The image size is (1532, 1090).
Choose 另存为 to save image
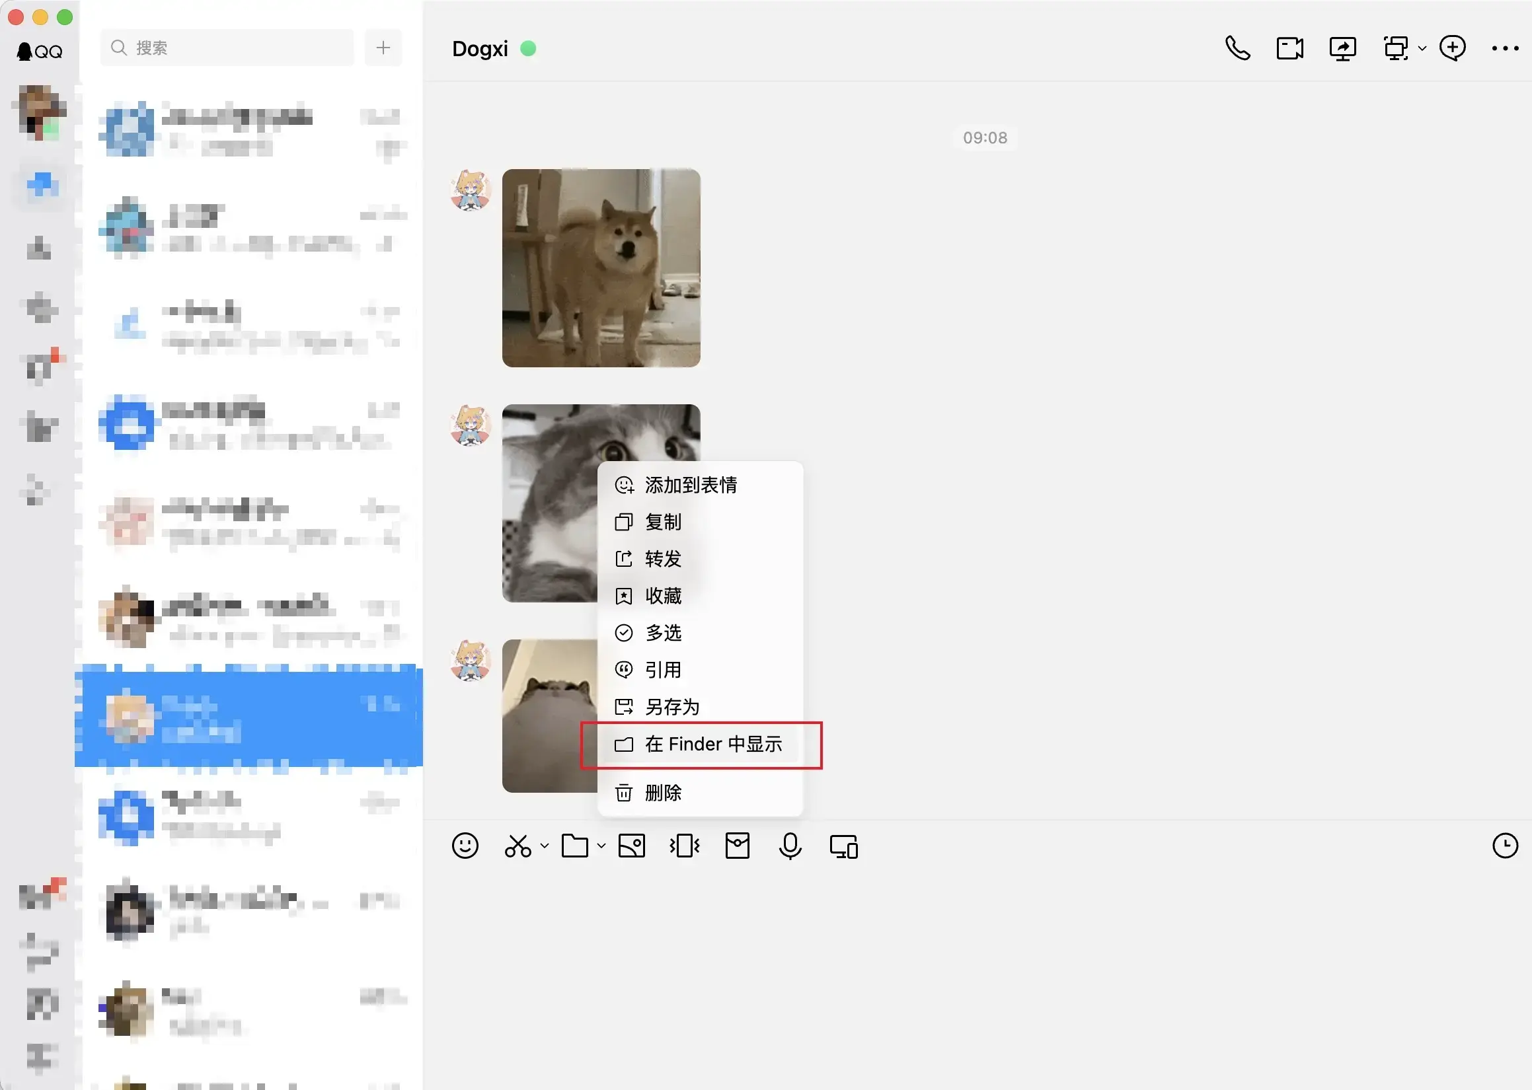pos(700,706)
